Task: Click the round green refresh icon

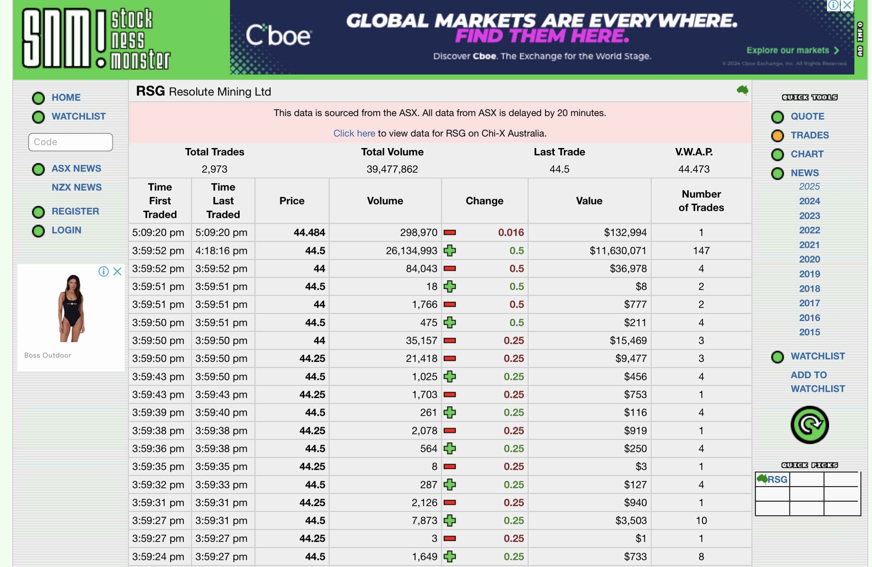Action: pyautogui.click(x=809, y=424)
